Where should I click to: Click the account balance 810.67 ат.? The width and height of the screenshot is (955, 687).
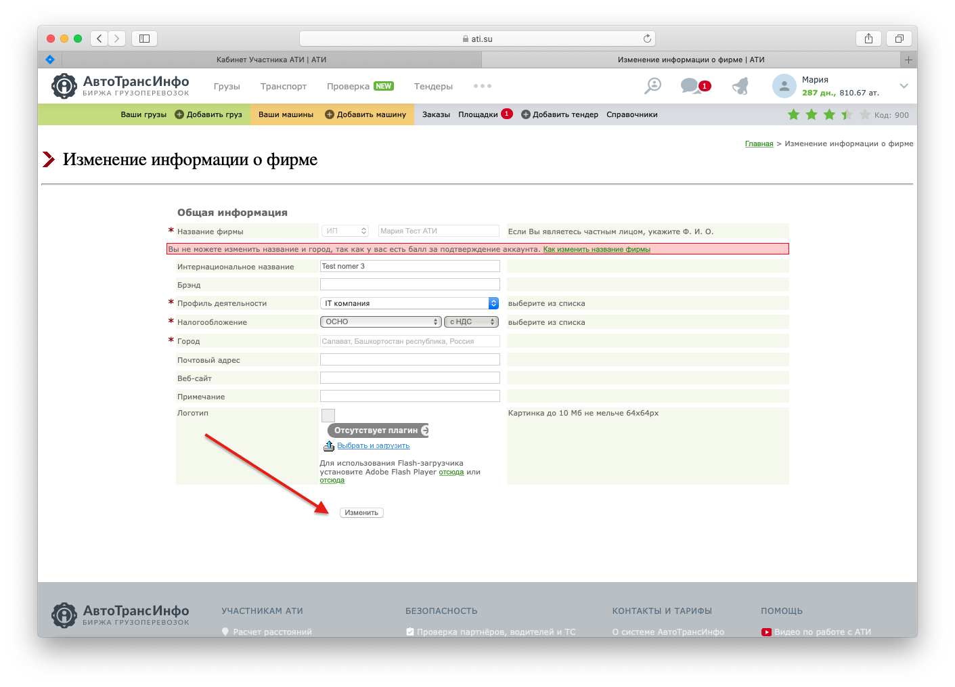click(860, 93)
